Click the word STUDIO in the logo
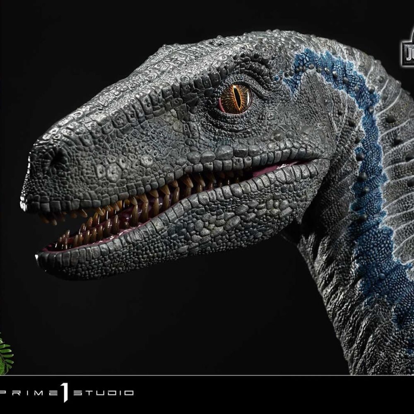 pyautogui.click(x=103, y=392)
